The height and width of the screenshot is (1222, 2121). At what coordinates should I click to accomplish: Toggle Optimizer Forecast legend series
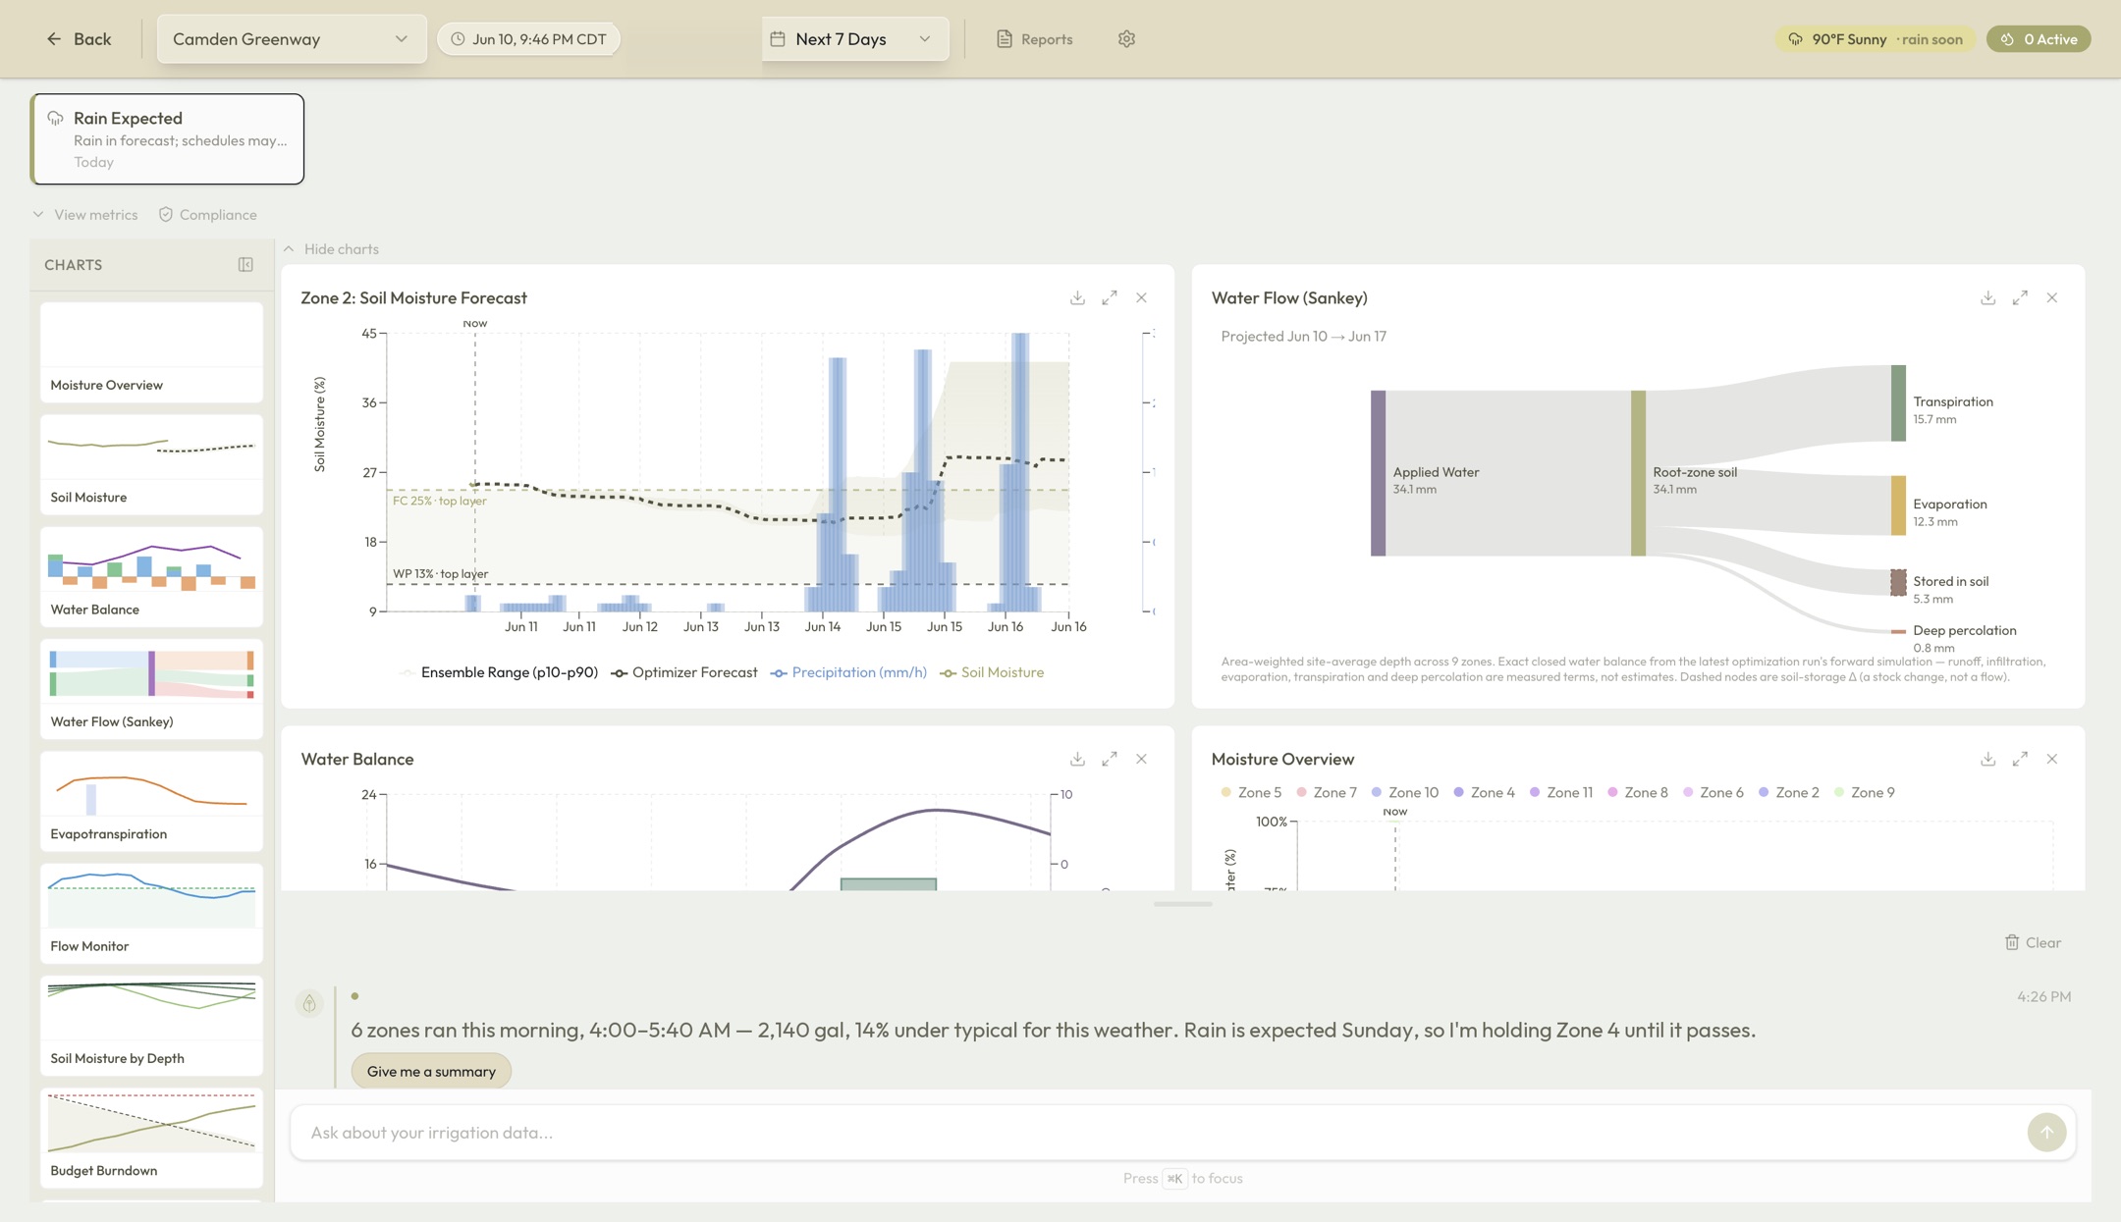pyautogui.click(x=684, y=672)
